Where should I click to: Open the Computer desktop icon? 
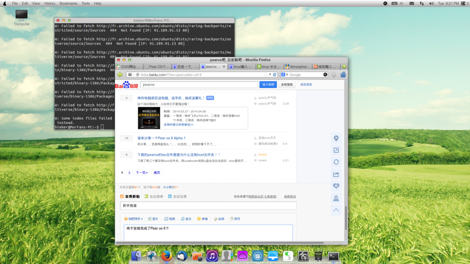[22, 18]
